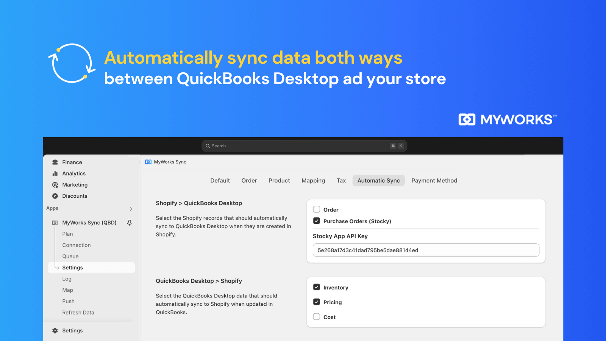The image size is (606, 341).
Task: Click the Stocky App API Key field
Action: [x=426, y=250]
